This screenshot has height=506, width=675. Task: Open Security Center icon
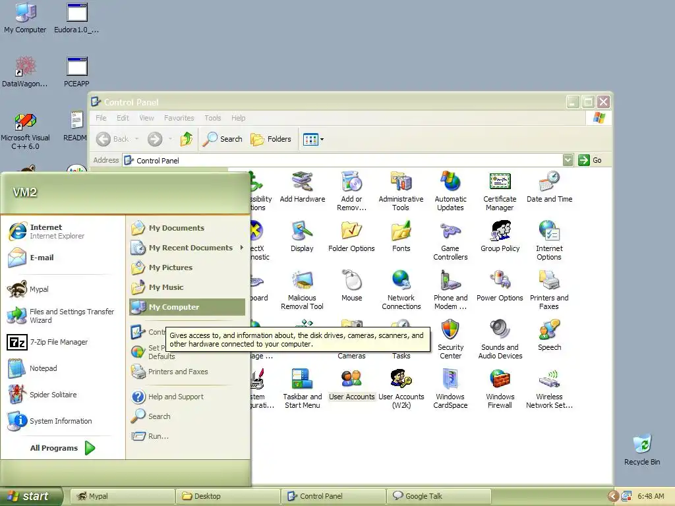[450, 339]
